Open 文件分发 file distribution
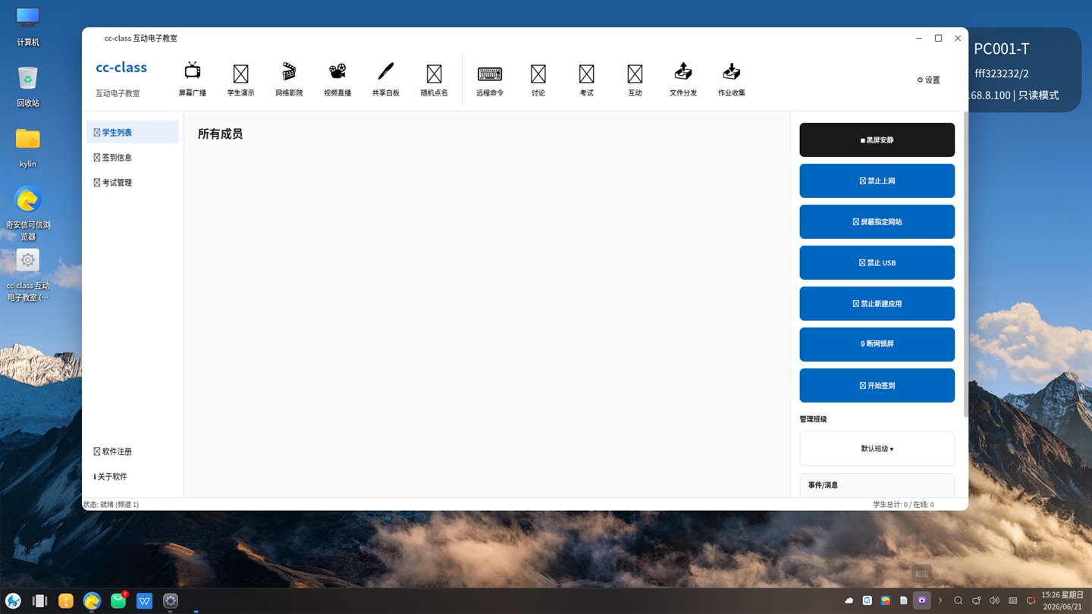The image size is (1092, 614). click(683, 80)
